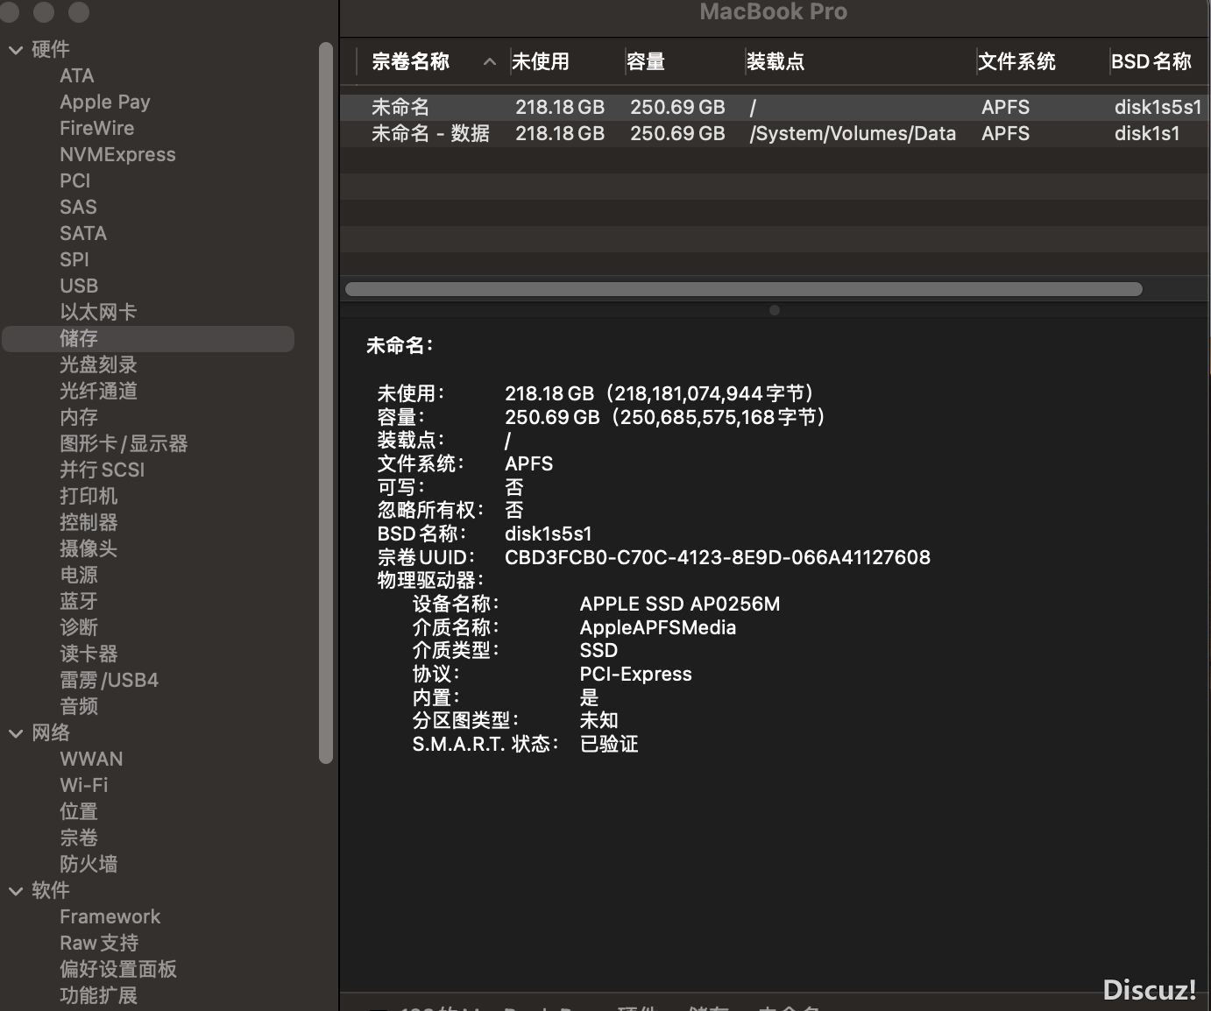
Task: Open 图形卡/显示器 info
Action: [124, 444]
